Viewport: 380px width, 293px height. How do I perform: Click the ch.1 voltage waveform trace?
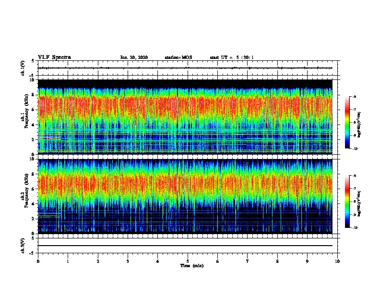click(x=185, y=68)
